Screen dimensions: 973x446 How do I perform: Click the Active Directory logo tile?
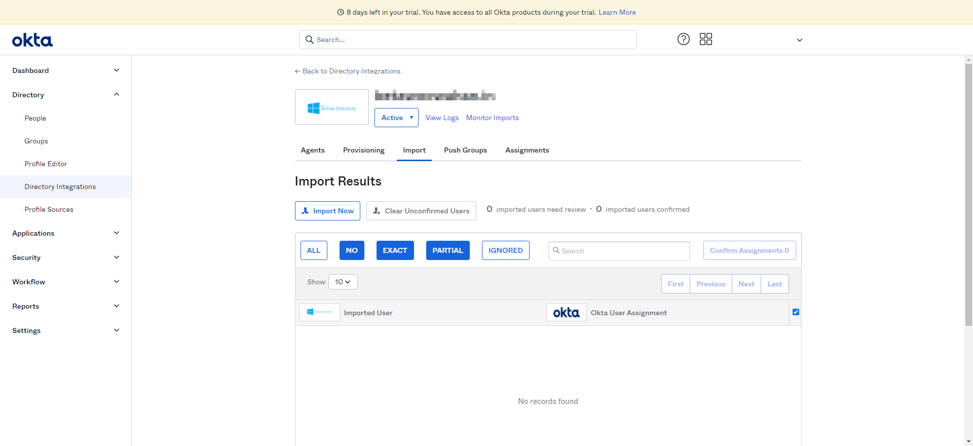(x=332, y=107)
